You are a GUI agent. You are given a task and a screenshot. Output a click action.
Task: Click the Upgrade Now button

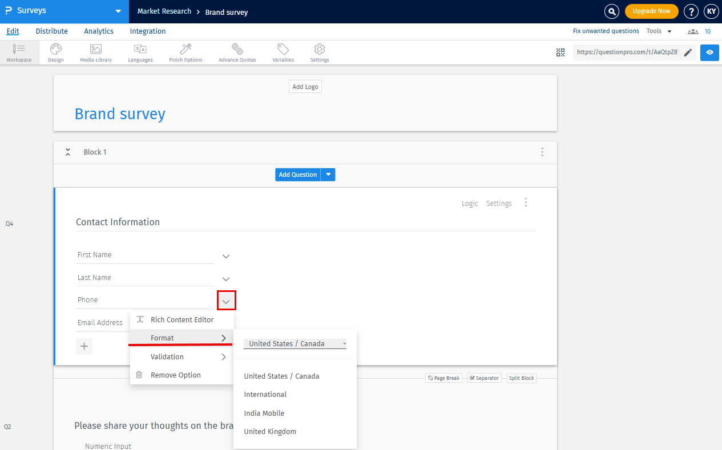(x=651, y=11)
